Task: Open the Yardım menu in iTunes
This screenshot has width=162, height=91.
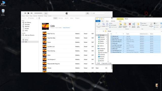Action: tap(50, 16)
